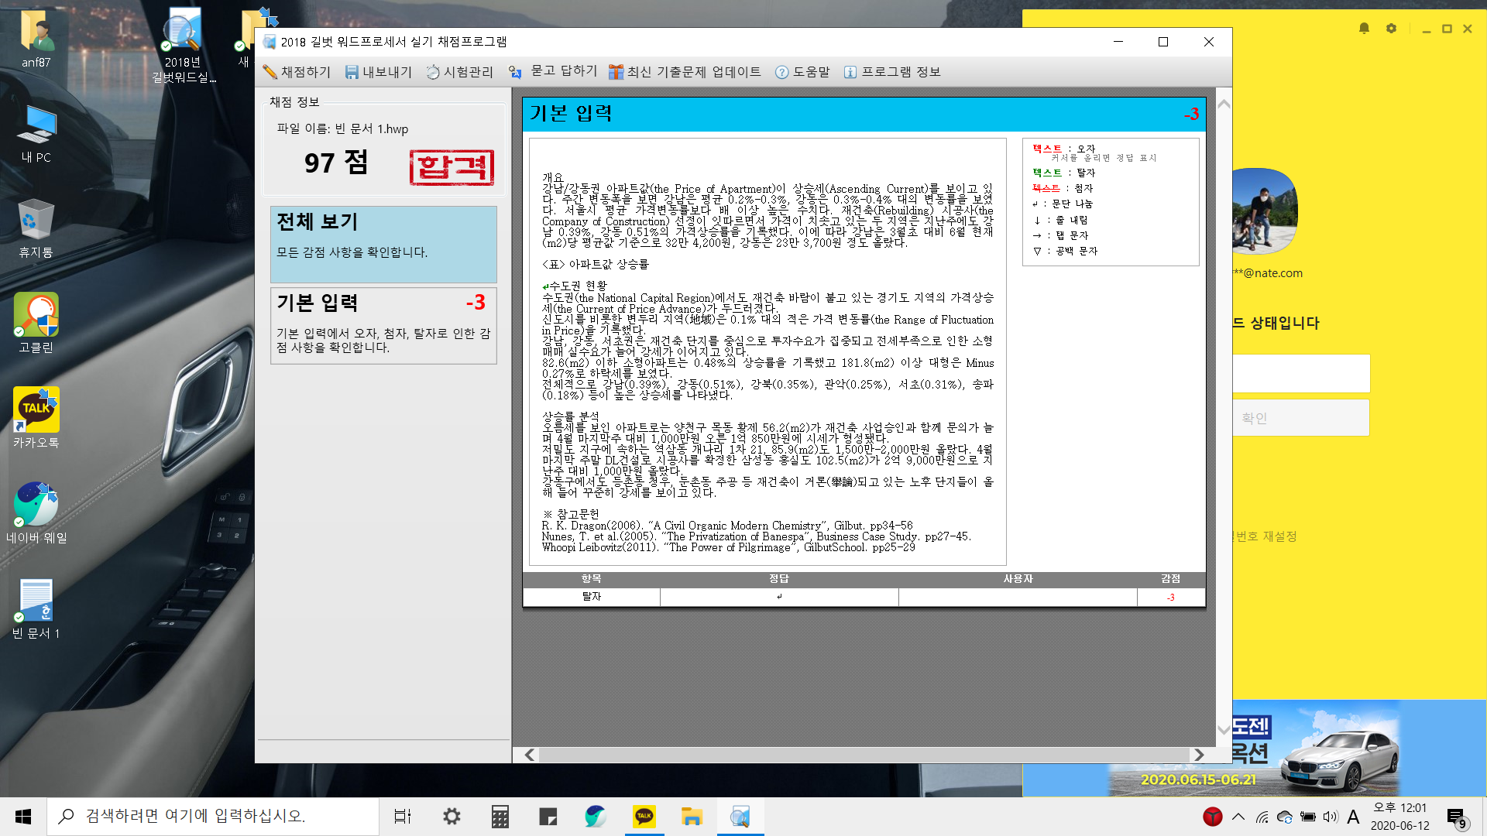The height and width of the screenshot is (836, 1487).
Task: Click the 묻고 답하기 toolbar item
Action: click(553, 71)
